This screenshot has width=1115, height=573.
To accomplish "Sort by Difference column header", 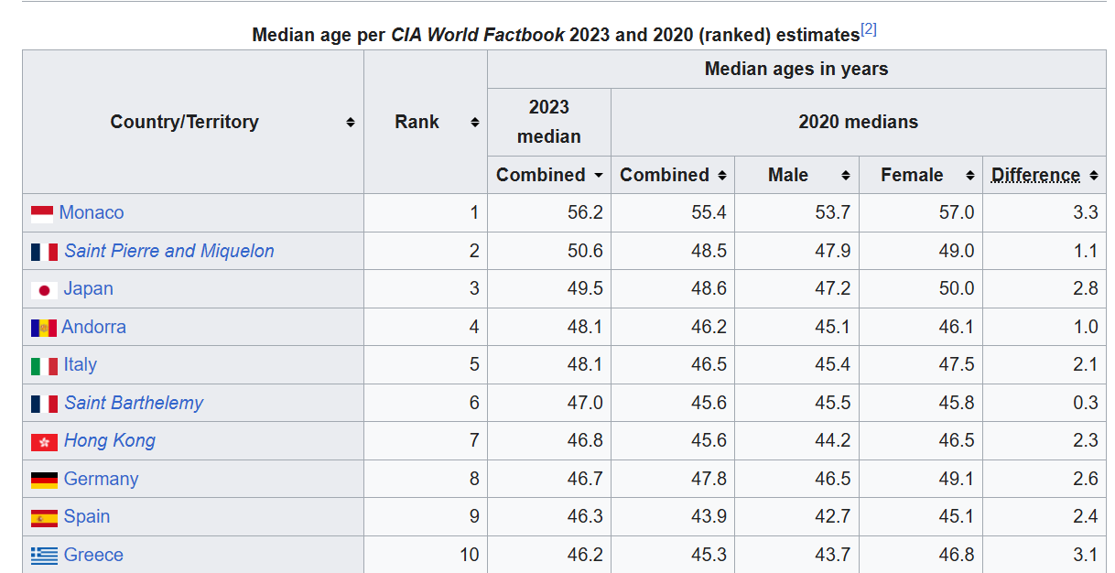I will tap(1094, 175).
